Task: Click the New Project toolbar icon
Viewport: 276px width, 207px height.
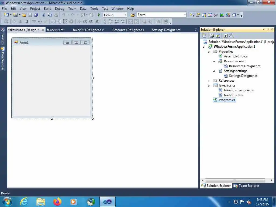Action: (x=6, y=15)
